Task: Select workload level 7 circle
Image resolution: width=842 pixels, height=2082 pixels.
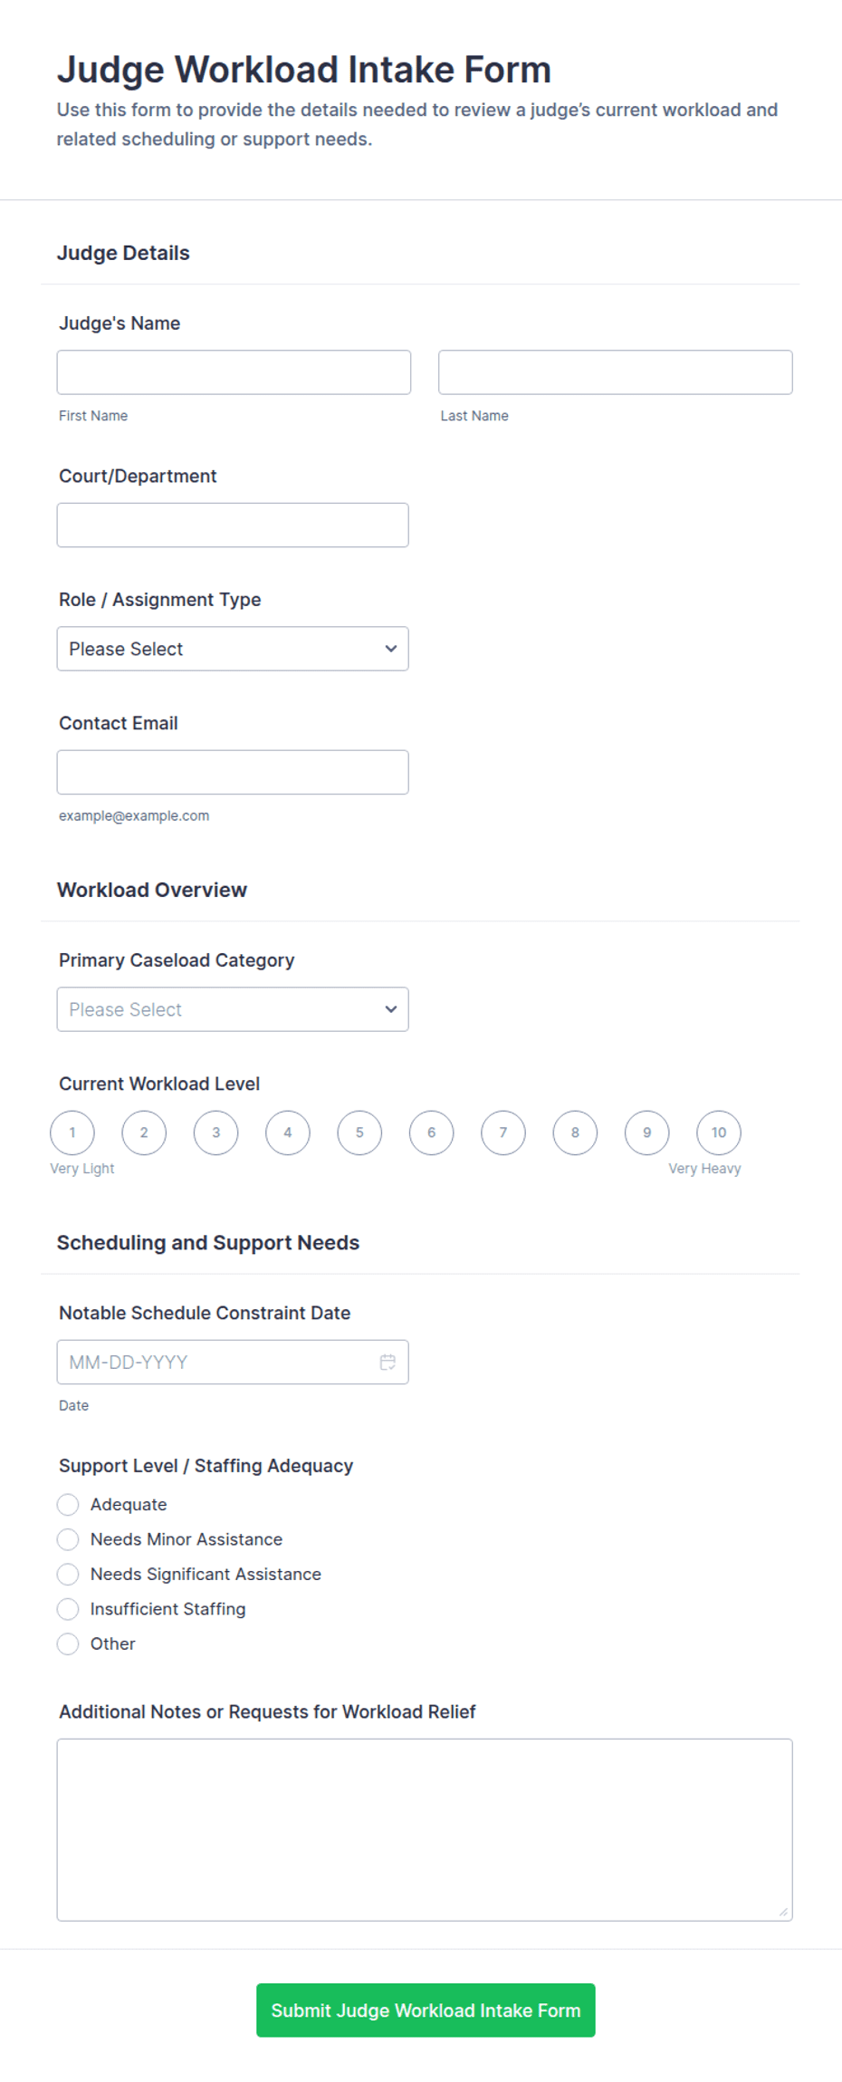Action: (503, 1133)
